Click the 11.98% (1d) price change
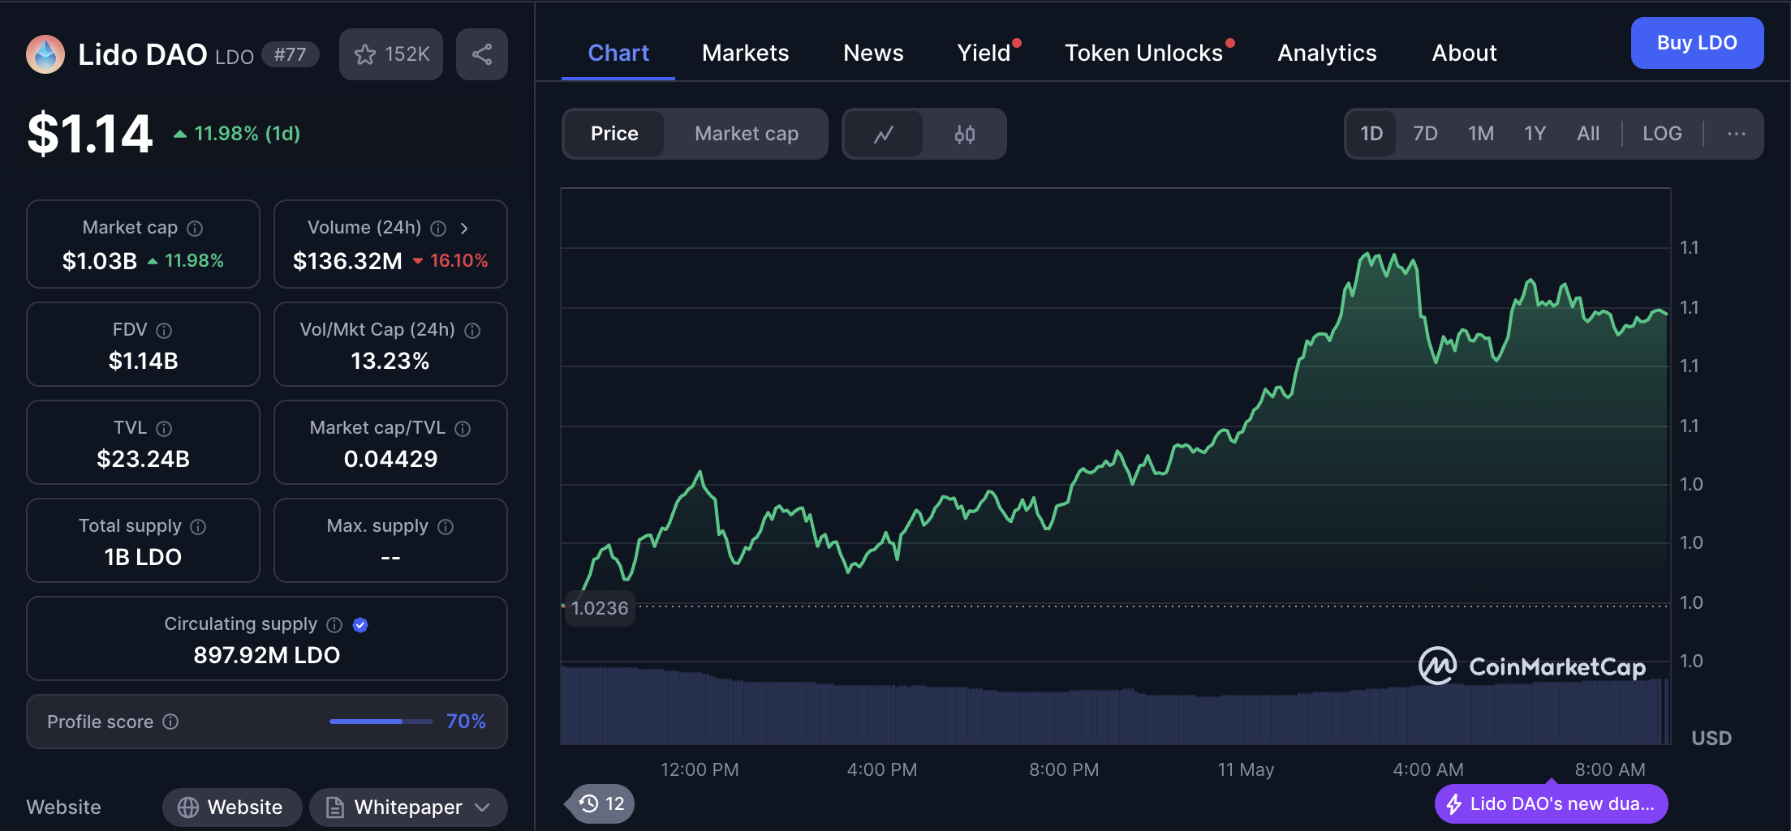This screenshot has width=1791, height=831. [x=237, y=134]
